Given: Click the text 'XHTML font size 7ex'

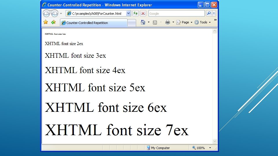Looking at the screenshot, I should coord(116,130).
